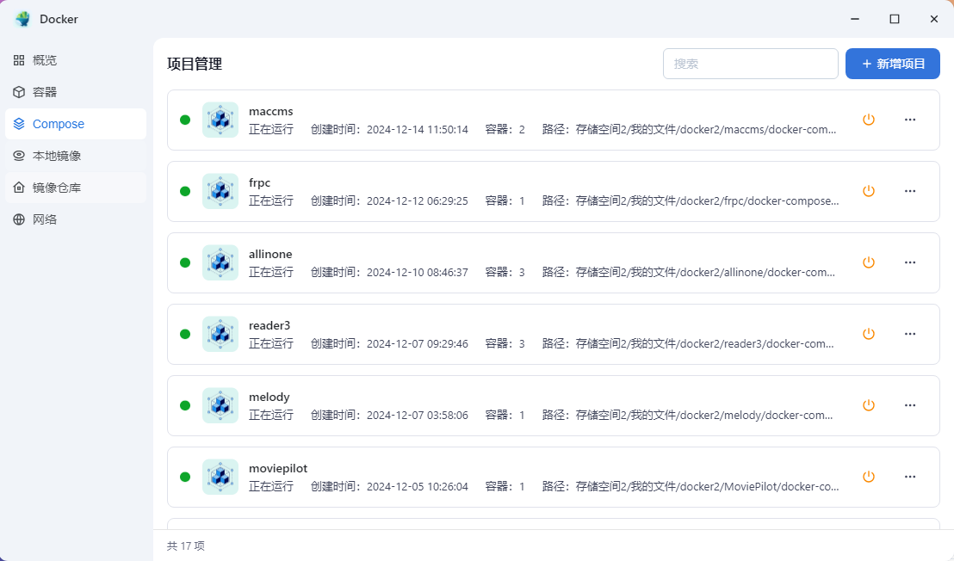Toggle power for frpc project
954x561 pixels.
(869, 191)
